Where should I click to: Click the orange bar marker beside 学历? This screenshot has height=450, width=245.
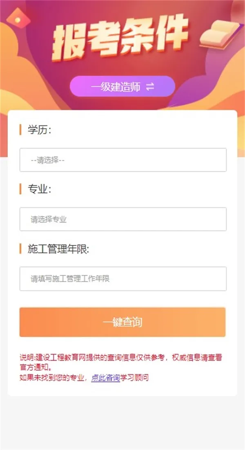(x=20, y=130)
